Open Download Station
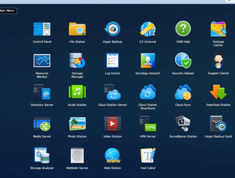The height and width of the screenshot is (178, 235). click(218, 92)
